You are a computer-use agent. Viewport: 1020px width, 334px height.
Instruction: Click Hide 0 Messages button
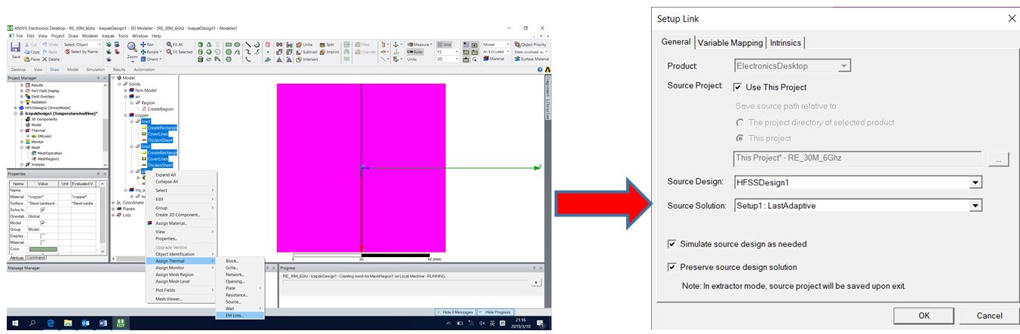[x=455, y=311]
